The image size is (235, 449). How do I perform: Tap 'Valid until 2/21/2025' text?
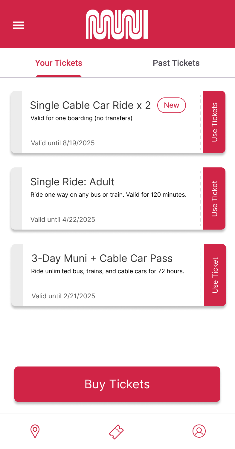tap(63, 296)
